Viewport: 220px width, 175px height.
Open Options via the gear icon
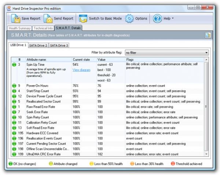coord(129,18)
